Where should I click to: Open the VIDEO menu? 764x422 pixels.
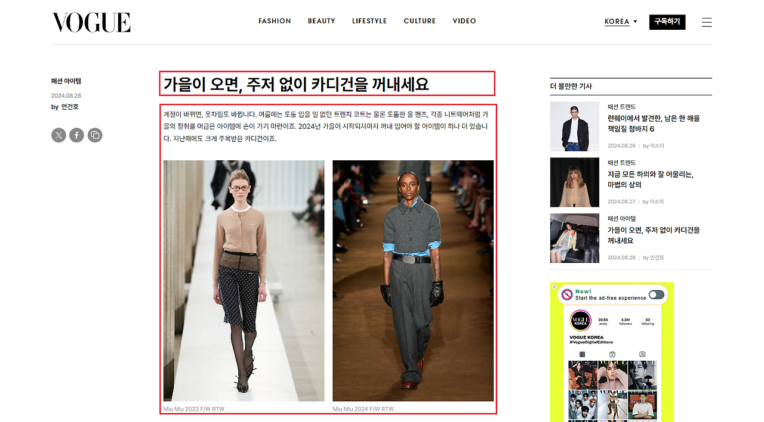click(x=464, y=21)
